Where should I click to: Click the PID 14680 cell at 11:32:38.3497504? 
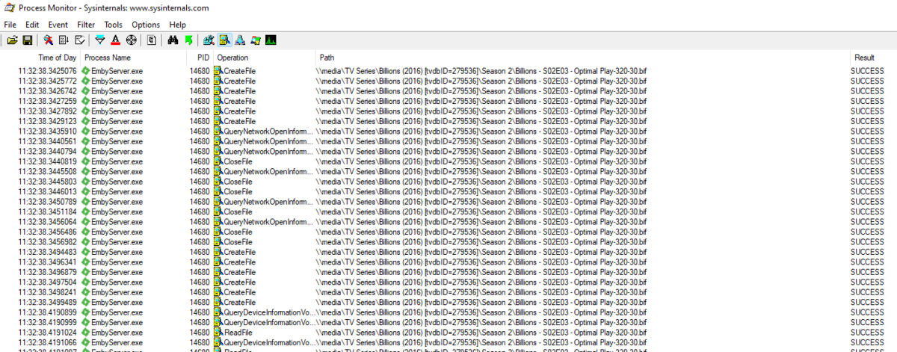[200, 282]
